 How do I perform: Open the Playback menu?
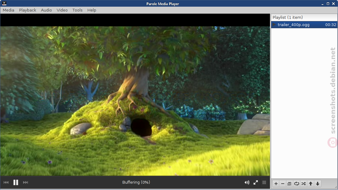click(27, 10)
